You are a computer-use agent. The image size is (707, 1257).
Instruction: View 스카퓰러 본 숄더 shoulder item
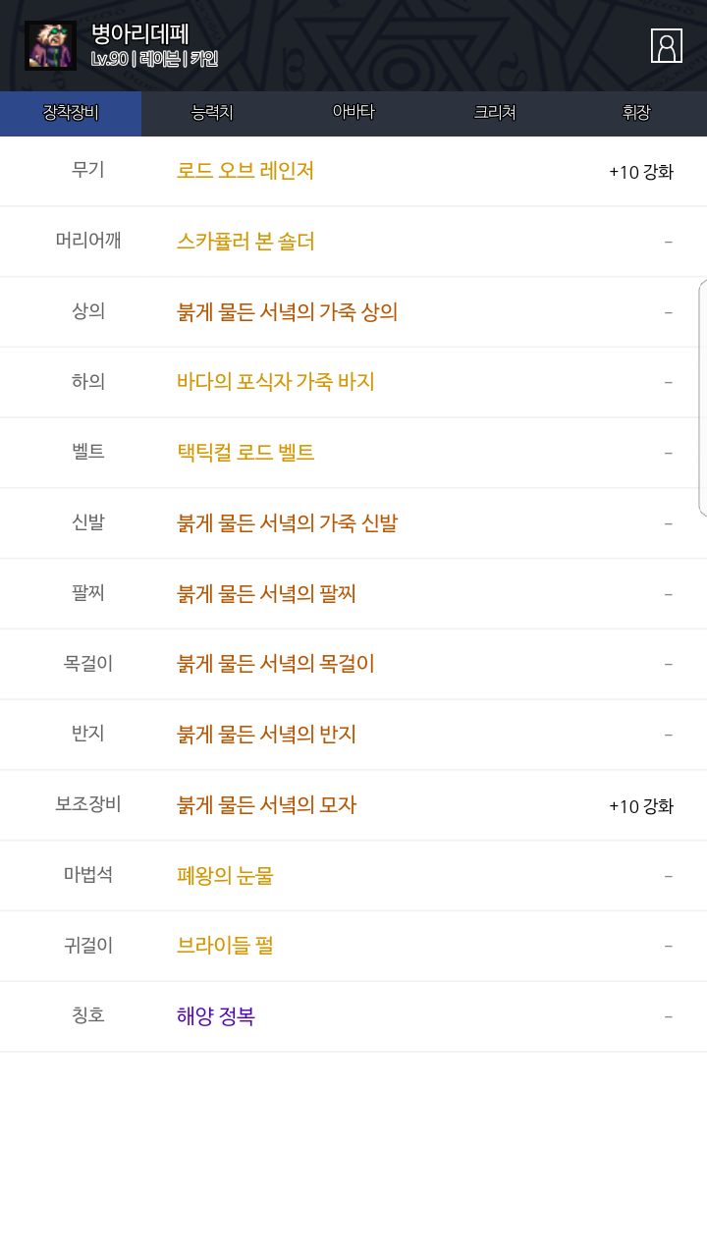tap(245, 242)
